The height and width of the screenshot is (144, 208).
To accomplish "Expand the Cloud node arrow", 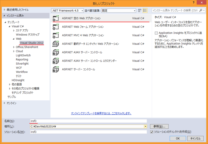I will (x=14, y=51).
